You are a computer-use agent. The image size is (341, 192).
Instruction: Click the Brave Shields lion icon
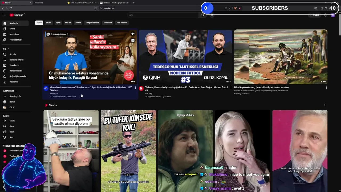pyautogui.click(x=235, y=8)
